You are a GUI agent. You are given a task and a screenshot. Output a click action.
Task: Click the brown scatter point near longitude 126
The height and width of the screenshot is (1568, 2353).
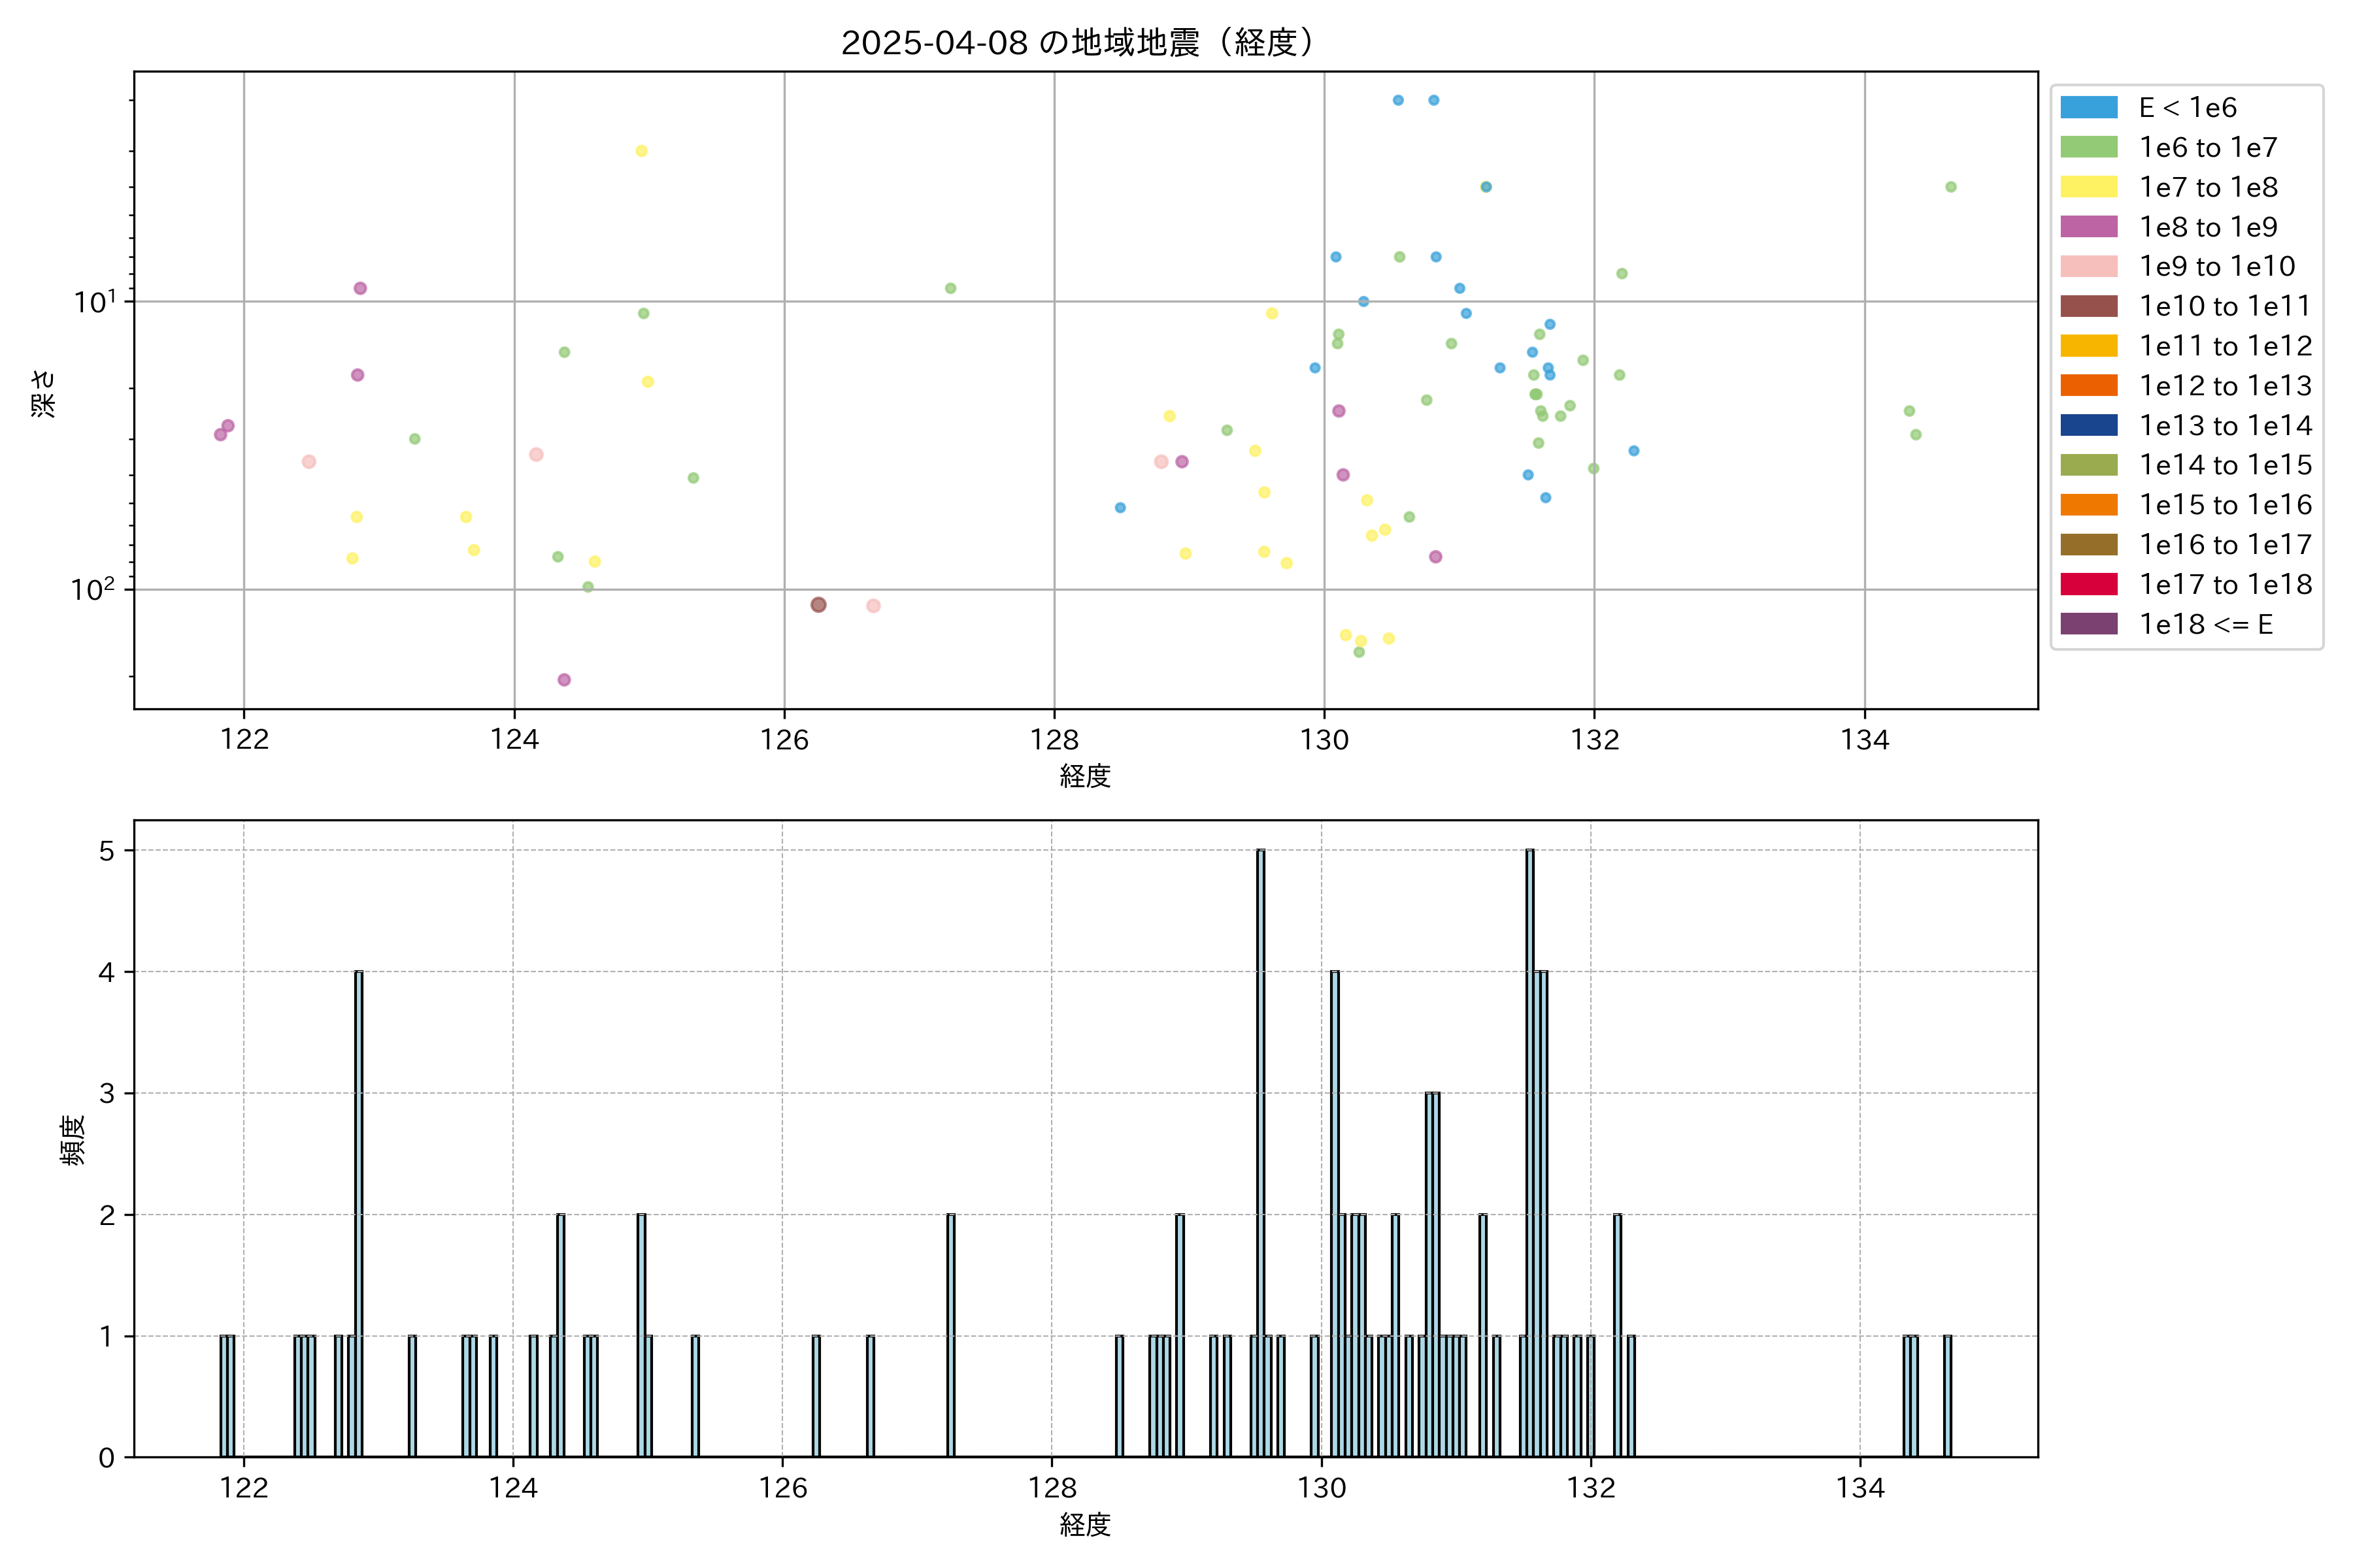[818, 605]
